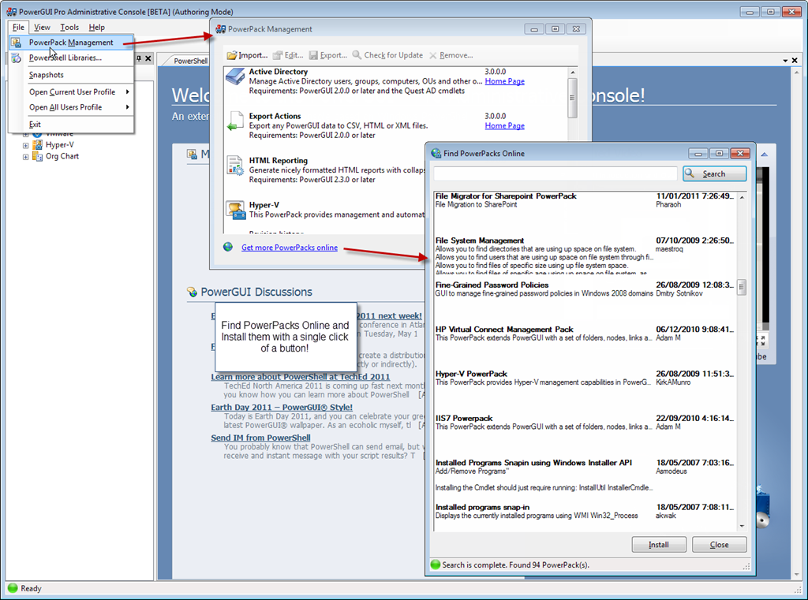Click the Import toolbar icon in PowerPack Management
Viewport: 808px width, 600px height.
click(x=232, y=55)
